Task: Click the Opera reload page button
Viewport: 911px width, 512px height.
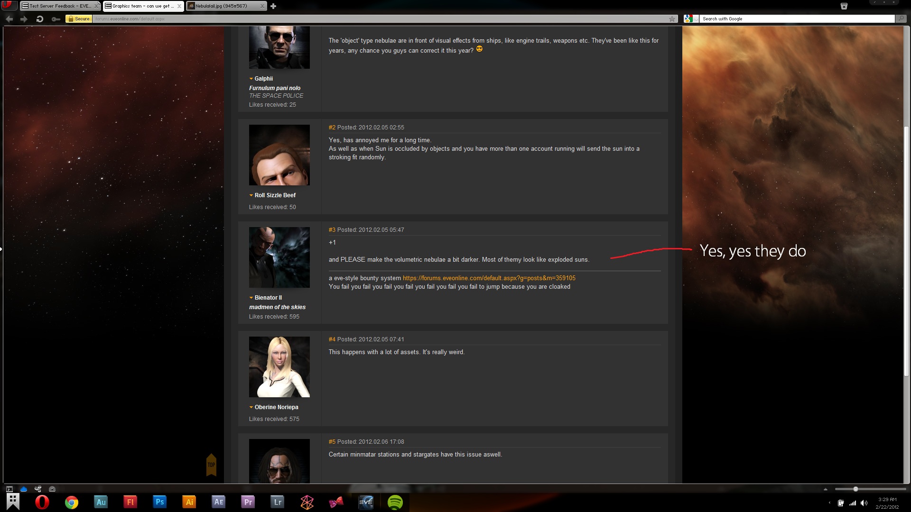Action: 40,19
